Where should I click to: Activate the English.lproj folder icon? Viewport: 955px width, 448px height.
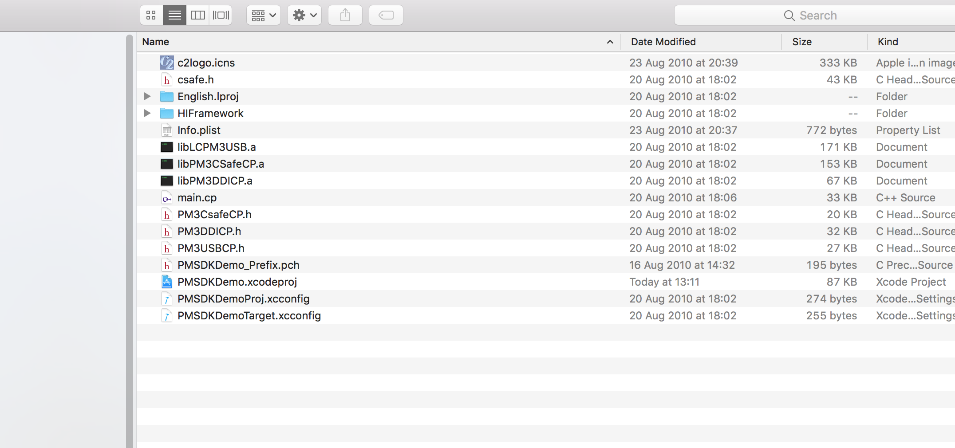166,96
